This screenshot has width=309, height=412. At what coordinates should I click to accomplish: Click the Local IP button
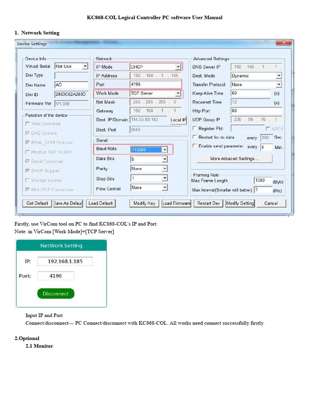tap(178, 120)
